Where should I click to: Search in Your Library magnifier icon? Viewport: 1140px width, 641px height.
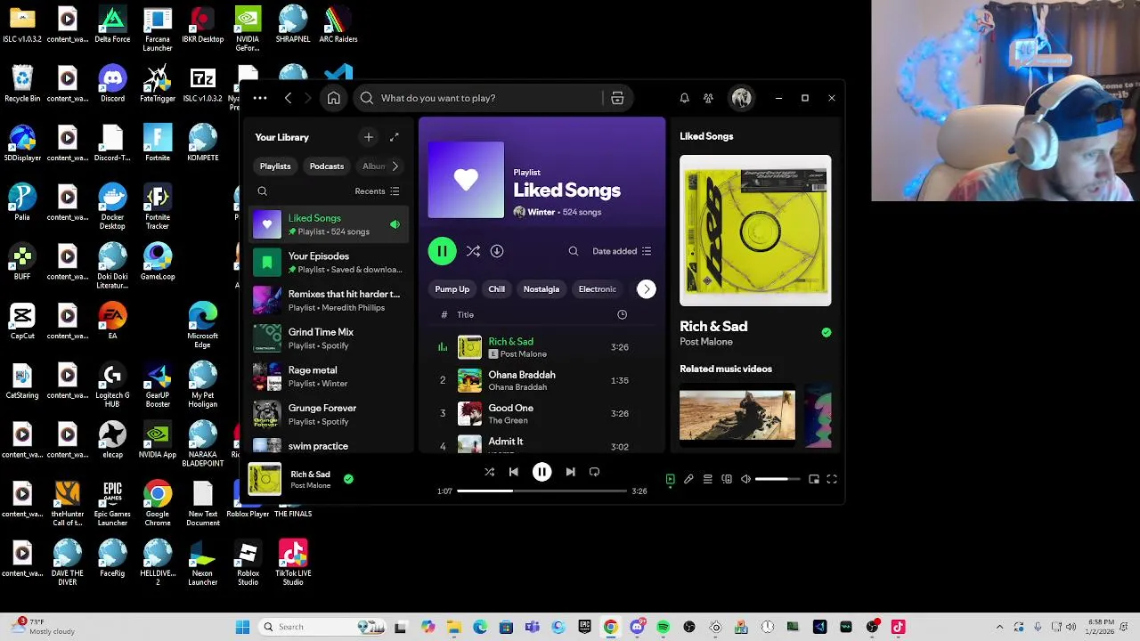click(262, 191)
